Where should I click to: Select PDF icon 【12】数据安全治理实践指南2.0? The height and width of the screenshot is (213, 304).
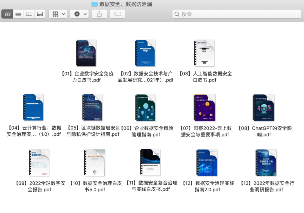point(207,163)
